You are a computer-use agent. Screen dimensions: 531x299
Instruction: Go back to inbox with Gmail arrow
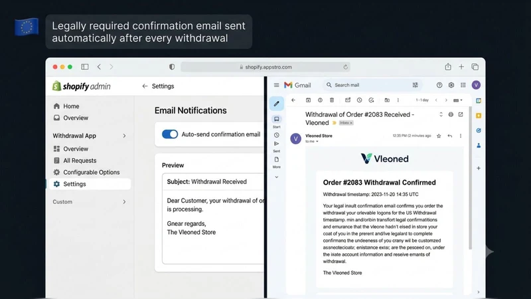pos(293,100)
